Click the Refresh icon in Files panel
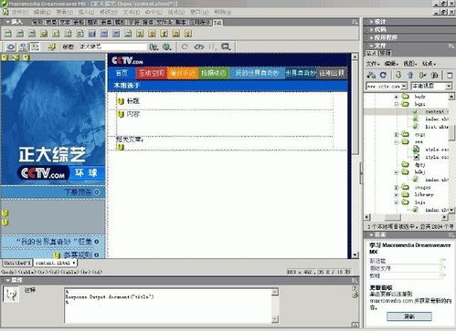This screenshot has width=456, height=331. [x=383, y=75]
